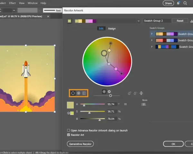Click the brightness adjust slider under wheel
Image resolution: width=193 pixels, height=154 pixels.
click(x=111, y=96)
